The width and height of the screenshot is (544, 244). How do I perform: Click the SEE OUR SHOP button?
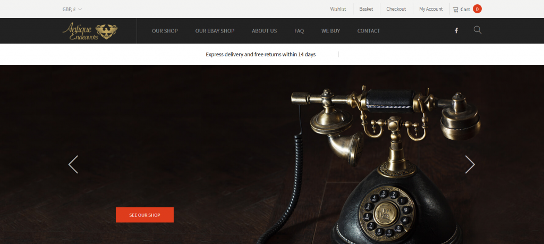click(144, 215)
